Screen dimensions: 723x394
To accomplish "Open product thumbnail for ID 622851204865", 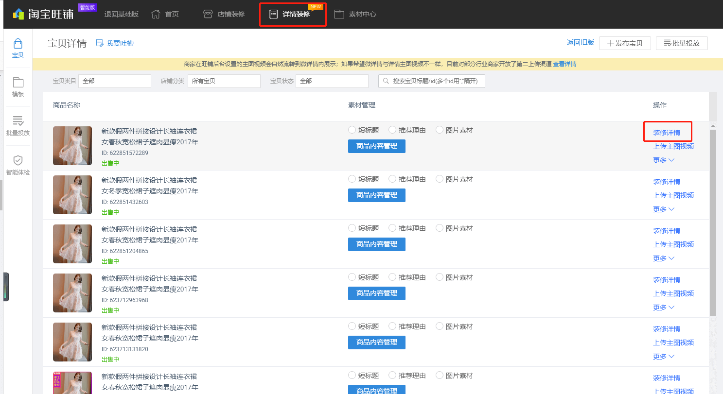I will click(72, 244).
